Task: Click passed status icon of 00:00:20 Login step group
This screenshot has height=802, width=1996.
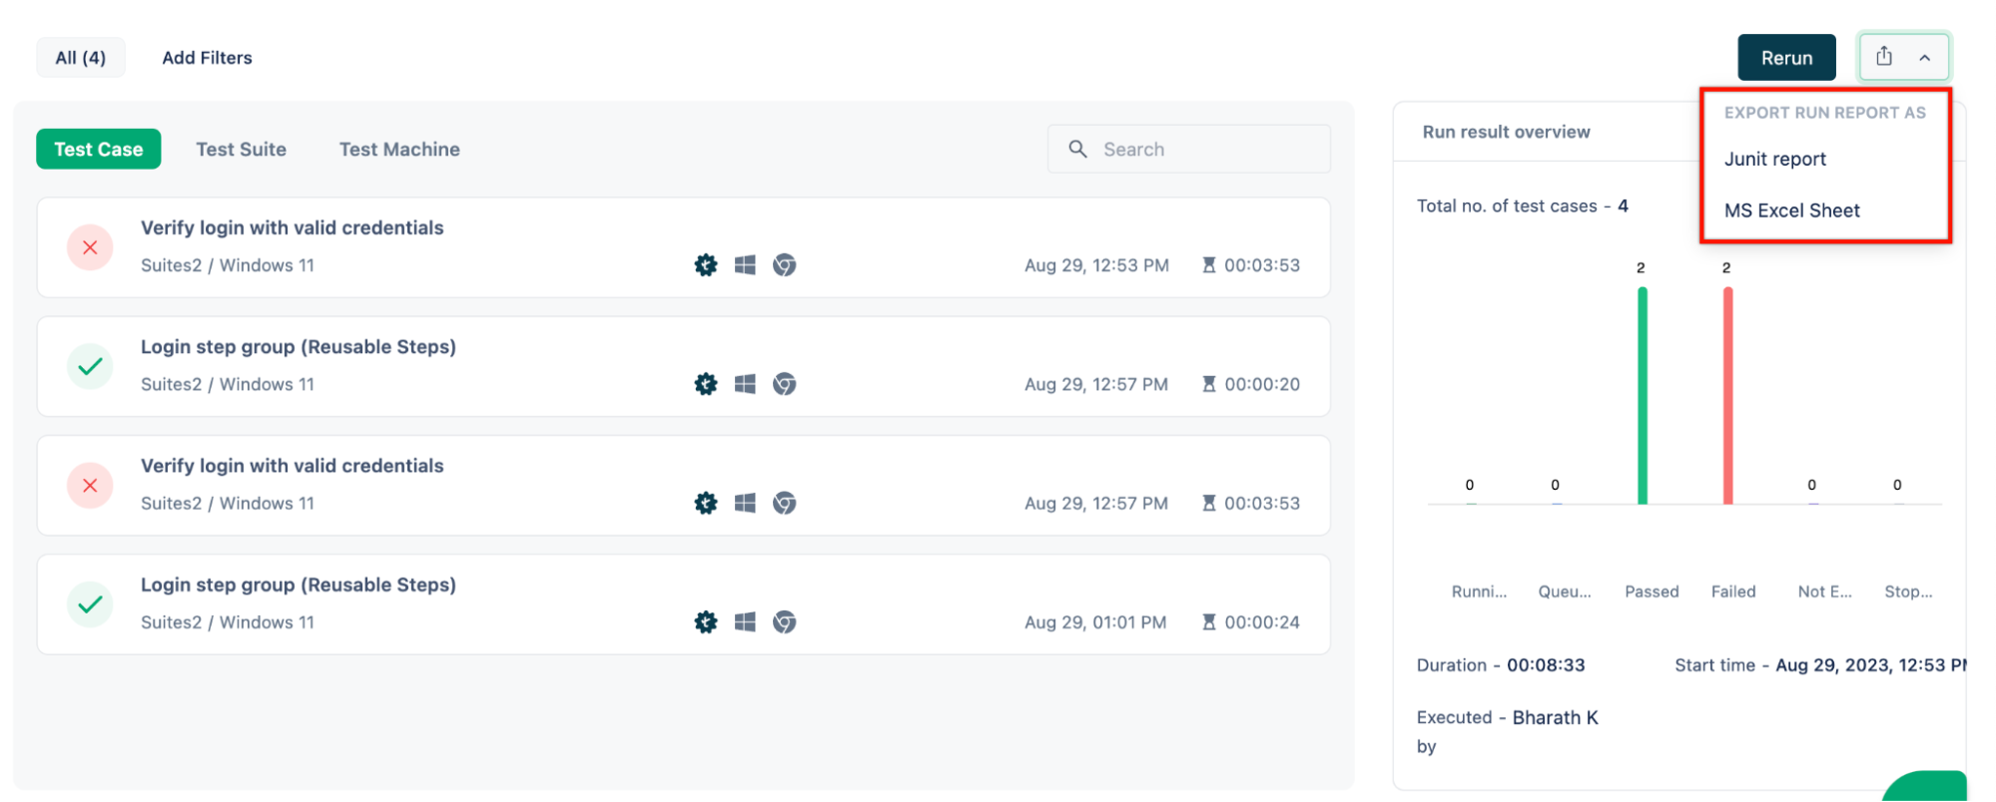Action: [x=90, y=366]
